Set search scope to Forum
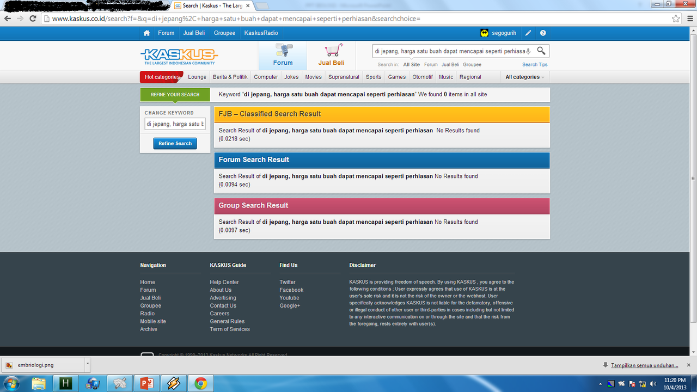This screenshot has width=697, height=392. (x=431, y=65)
